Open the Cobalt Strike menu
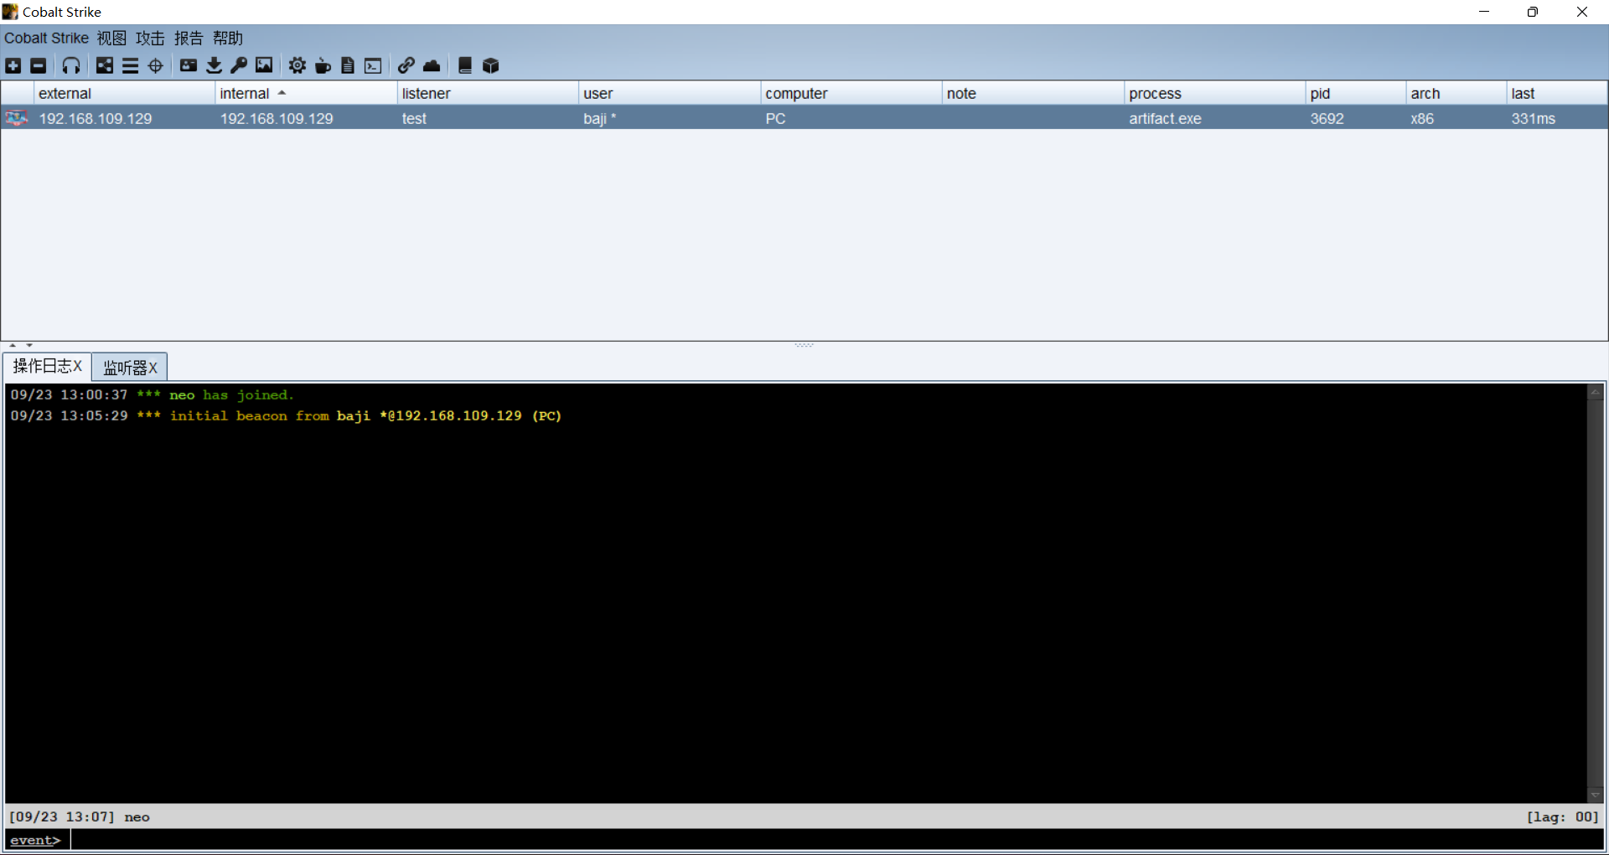The height and width of the screenshot is (855, 1609). 46,38
